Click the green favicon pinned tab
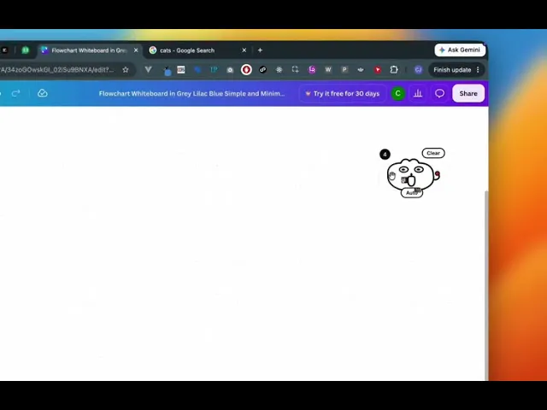The image size is (547, 410). (x=25, y=50)
